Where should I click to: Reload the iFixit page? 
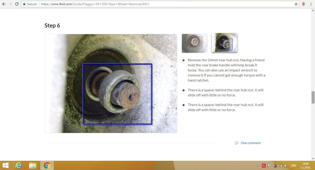tap(17, 4)
